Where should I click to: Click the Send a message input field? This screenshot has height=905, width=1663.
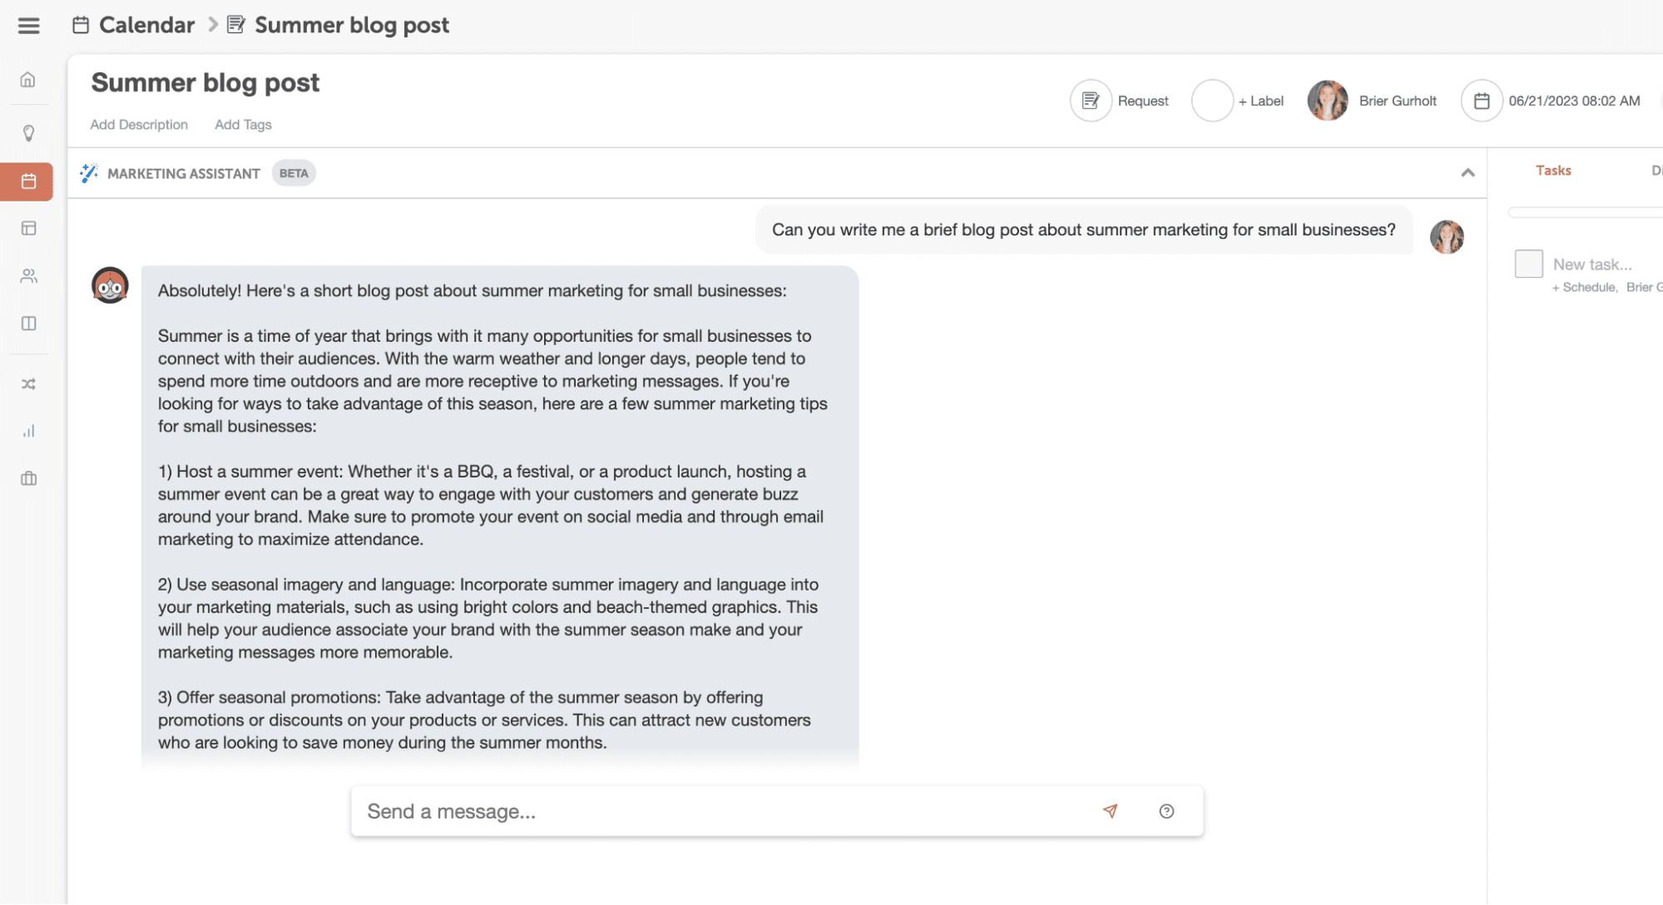(x=724, y=811)
